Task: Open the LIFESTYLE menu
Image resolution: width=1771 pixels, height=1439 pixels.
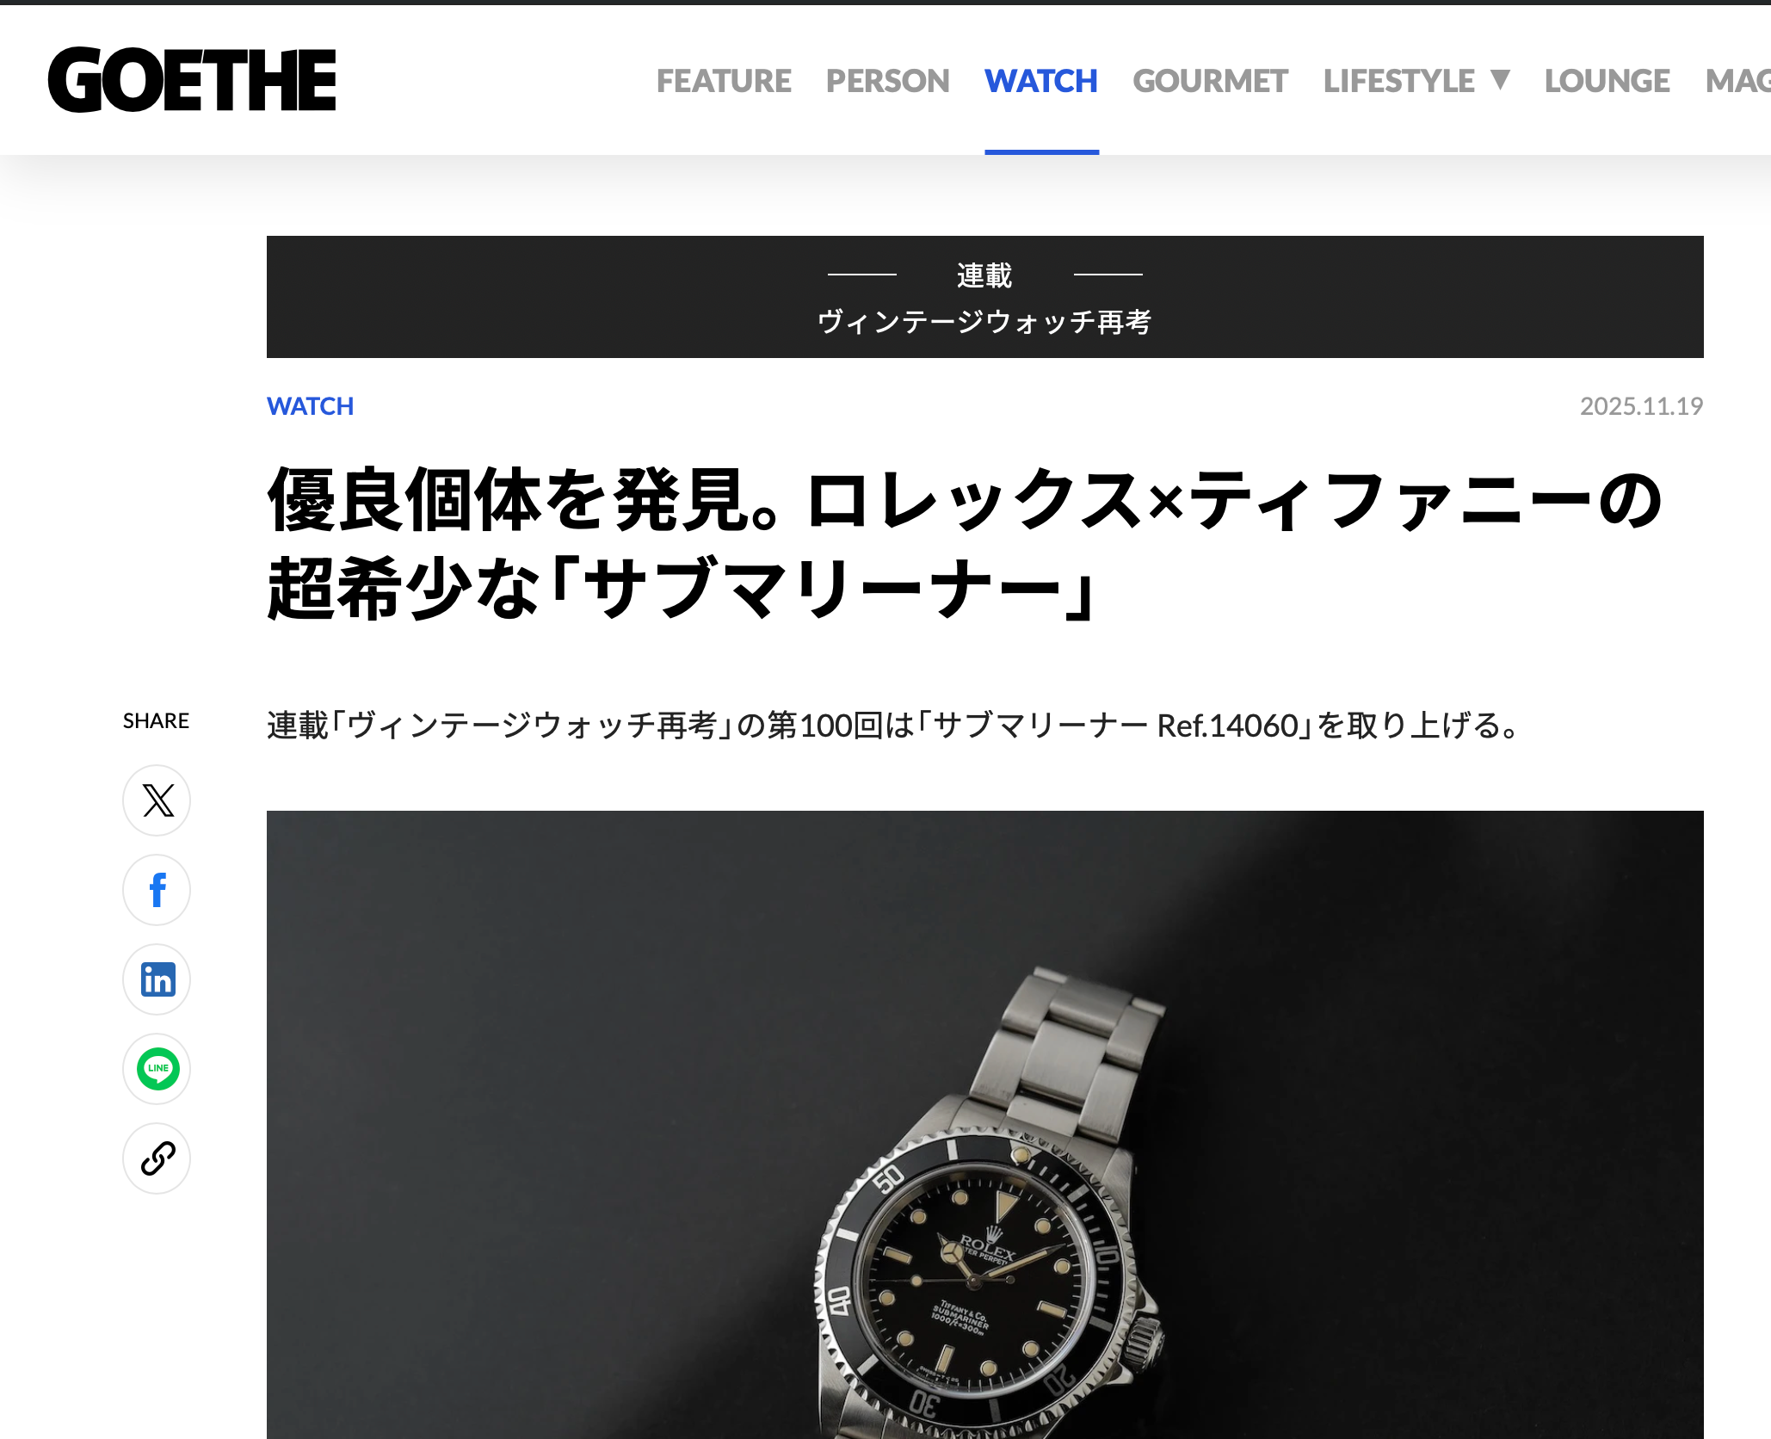Action: (1399, 81)
